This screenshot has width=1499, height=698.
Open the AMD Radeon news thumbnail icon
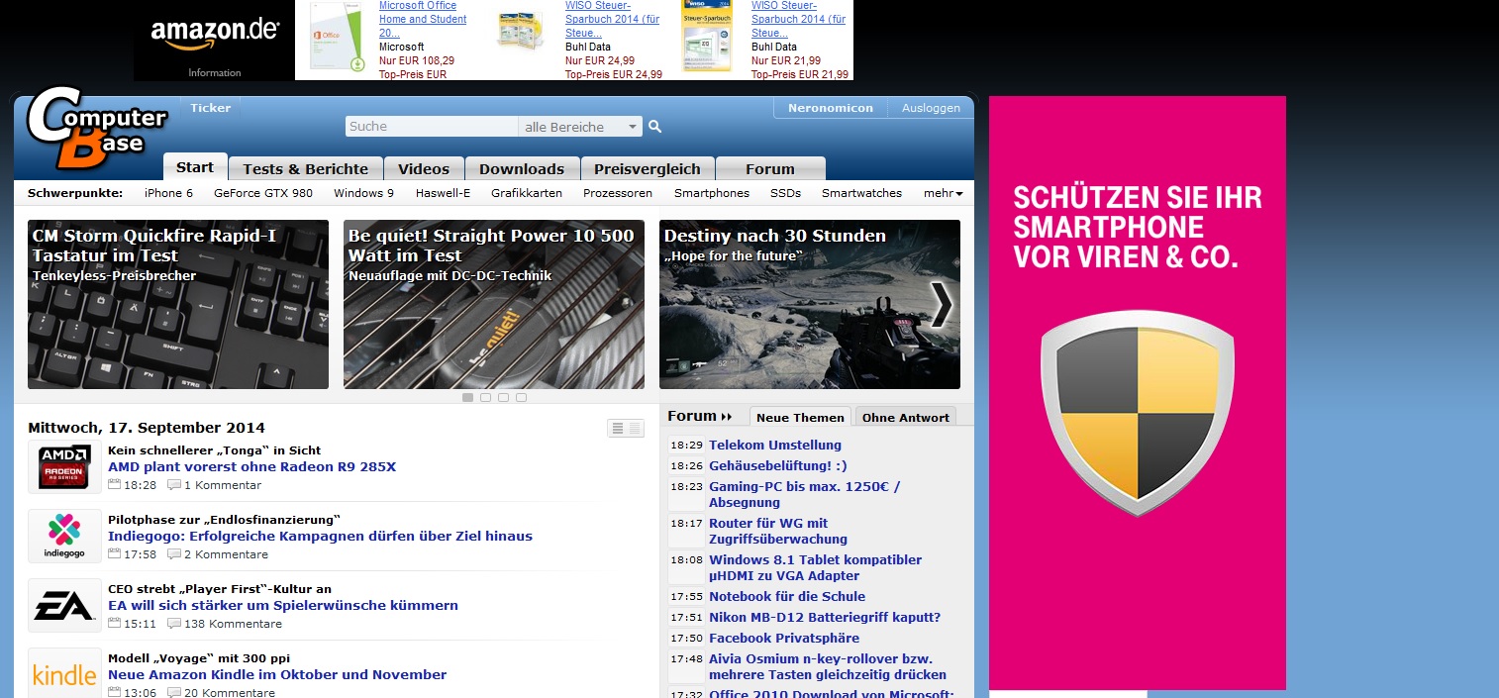pyautogui.click(x=64, y=466)
